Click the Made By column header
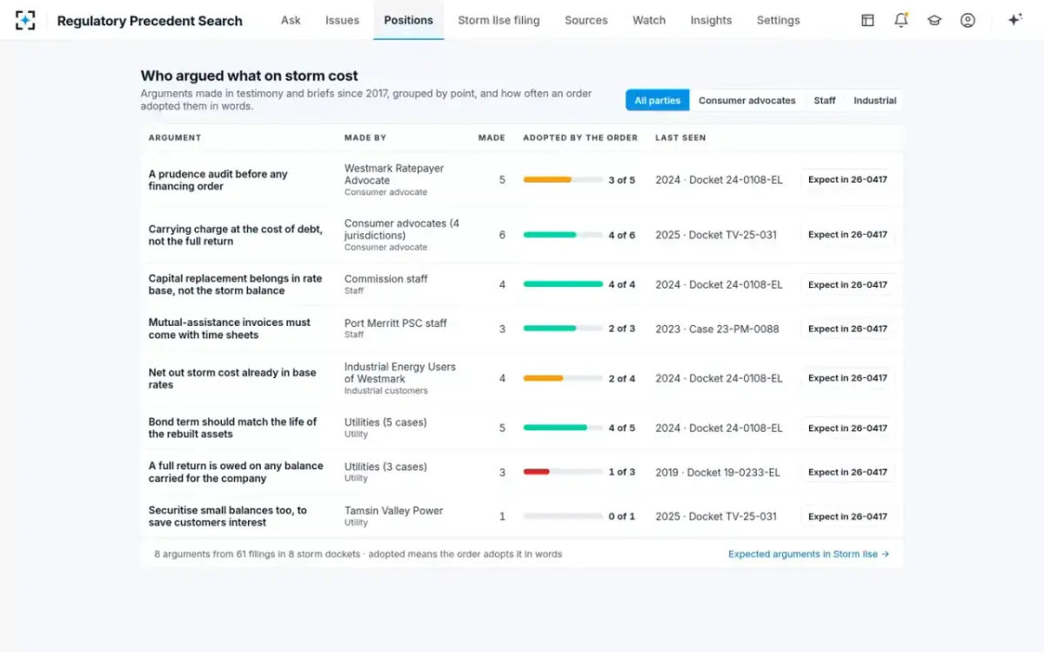This screenshot has width=1044, height=652. [365, 137]
